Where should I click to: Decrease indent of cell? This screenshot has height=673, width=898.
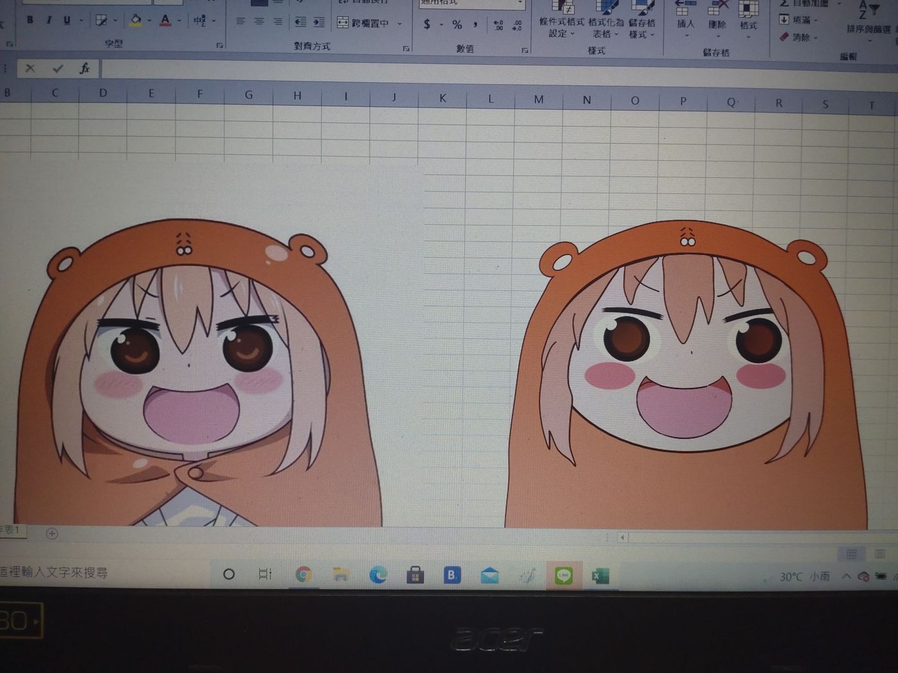[x=300, y=22]
